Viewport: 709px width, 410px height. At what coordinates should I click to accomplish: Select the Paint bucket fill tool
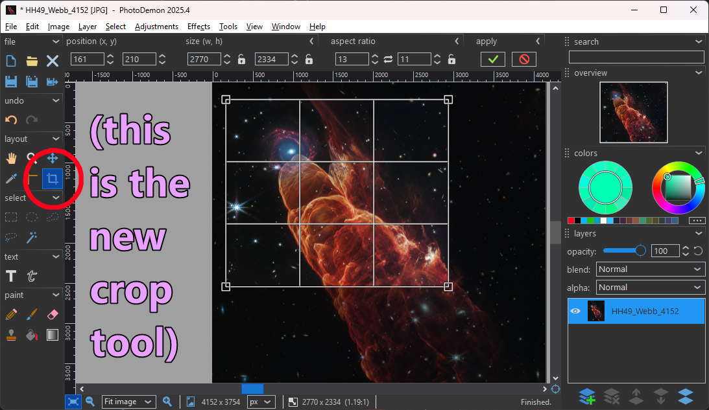[x=32, y=335]
